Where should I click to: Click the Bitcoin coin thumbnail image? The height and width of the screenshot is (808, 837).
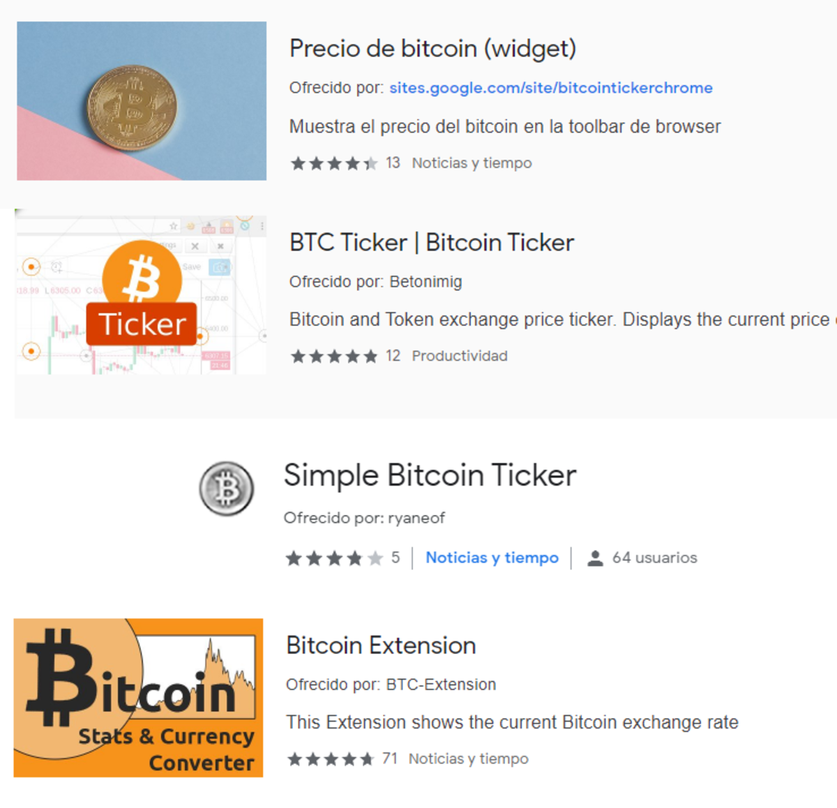click(142, 100)
